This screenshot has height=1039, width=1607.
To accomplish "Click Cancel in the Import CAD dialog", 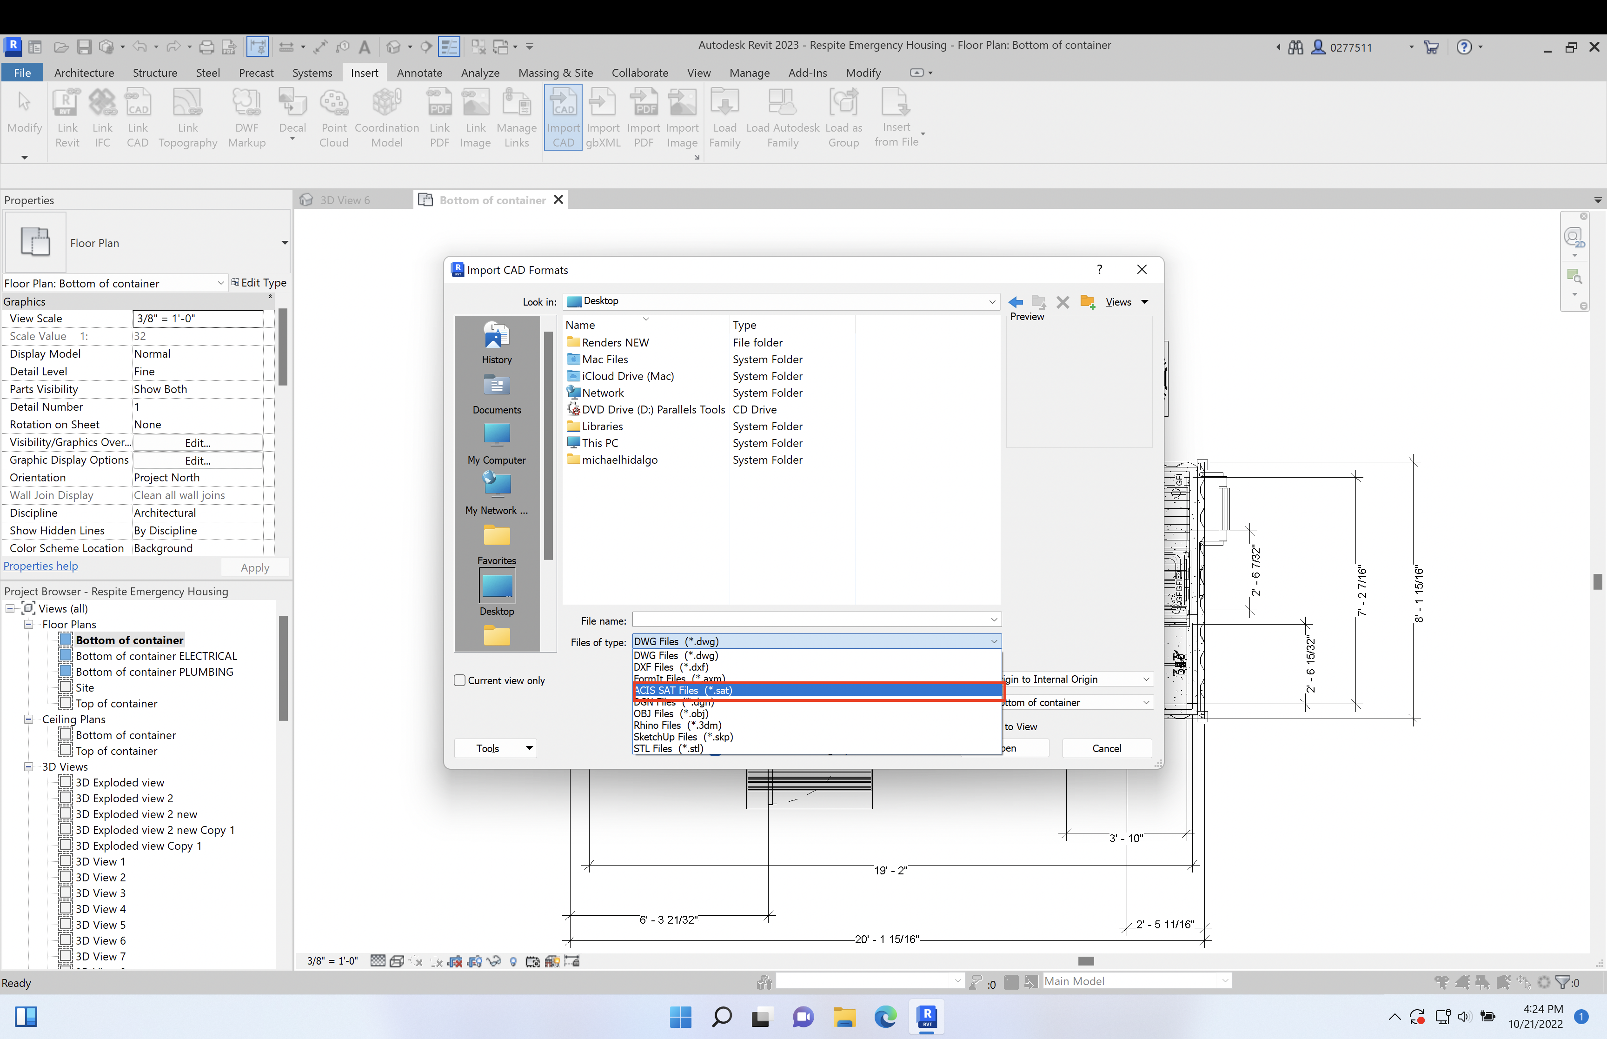I will [x=1106, y=748].
